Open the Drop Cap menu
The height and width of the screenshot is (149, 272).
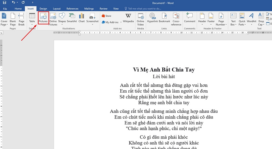pyautogui.click(x=261, y=19)
